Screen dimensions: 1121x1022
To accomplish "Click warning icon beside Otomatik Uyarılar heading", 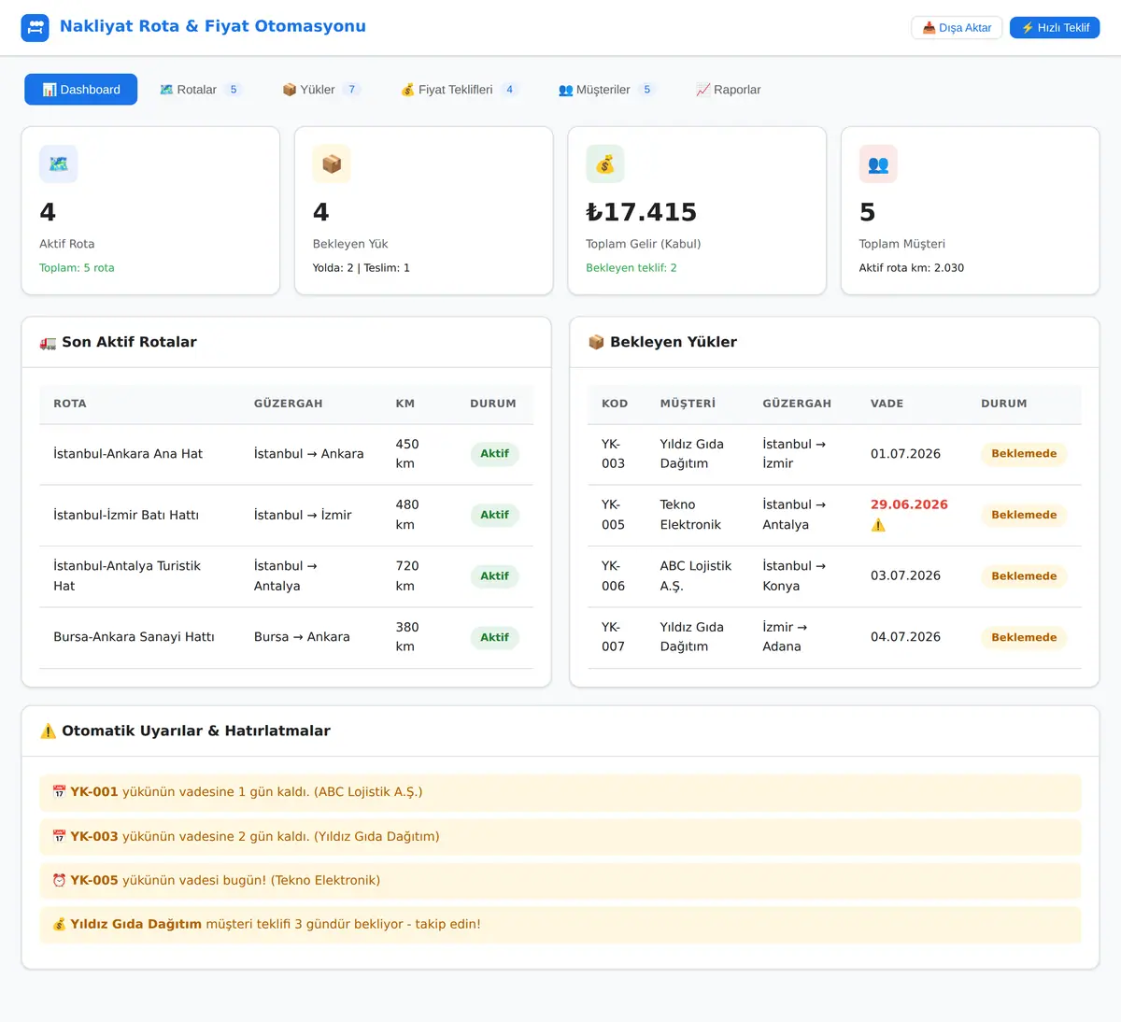I will click(48, 731).
